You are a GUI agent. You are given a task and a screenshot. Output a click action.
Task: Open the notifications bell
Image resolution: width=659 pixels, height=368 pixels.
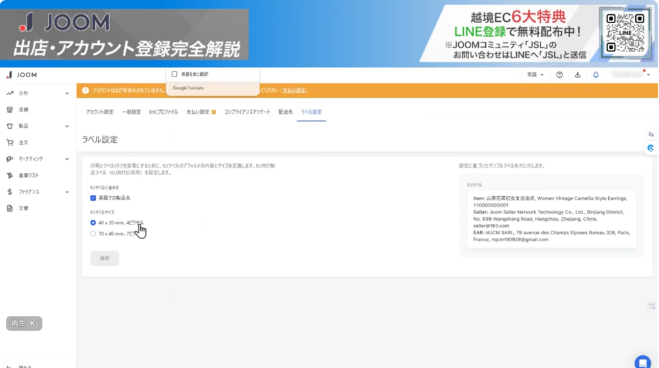(595, 75)
